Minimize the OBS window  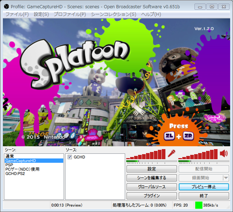[200, 7]
